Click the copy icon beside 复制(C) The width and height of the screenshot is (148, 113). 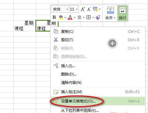pos(56,31)
